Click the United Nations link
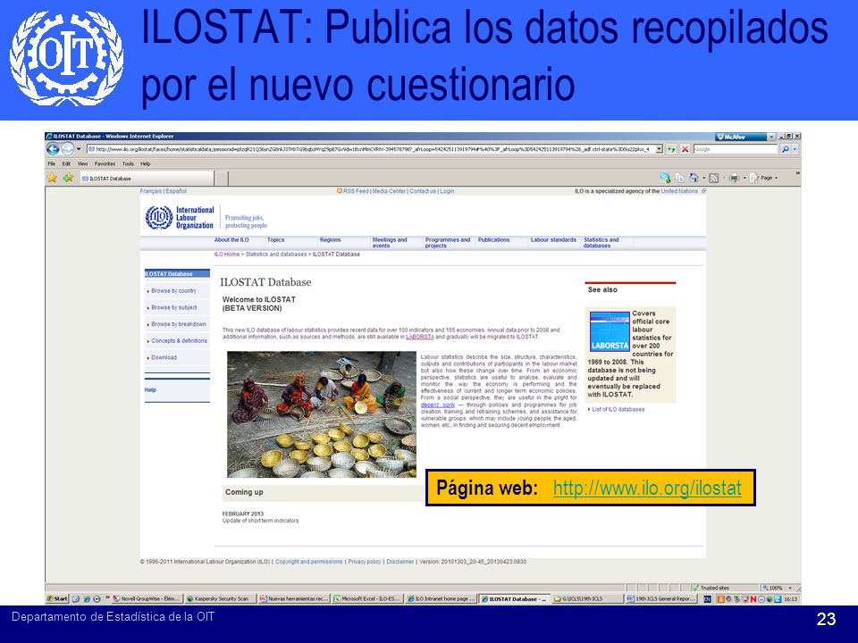Viewport: 858px width, 643px height. (x=679, y=191)
